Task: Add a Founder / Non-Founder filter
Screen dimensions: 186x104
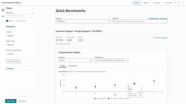Action: tap(10, 54)
